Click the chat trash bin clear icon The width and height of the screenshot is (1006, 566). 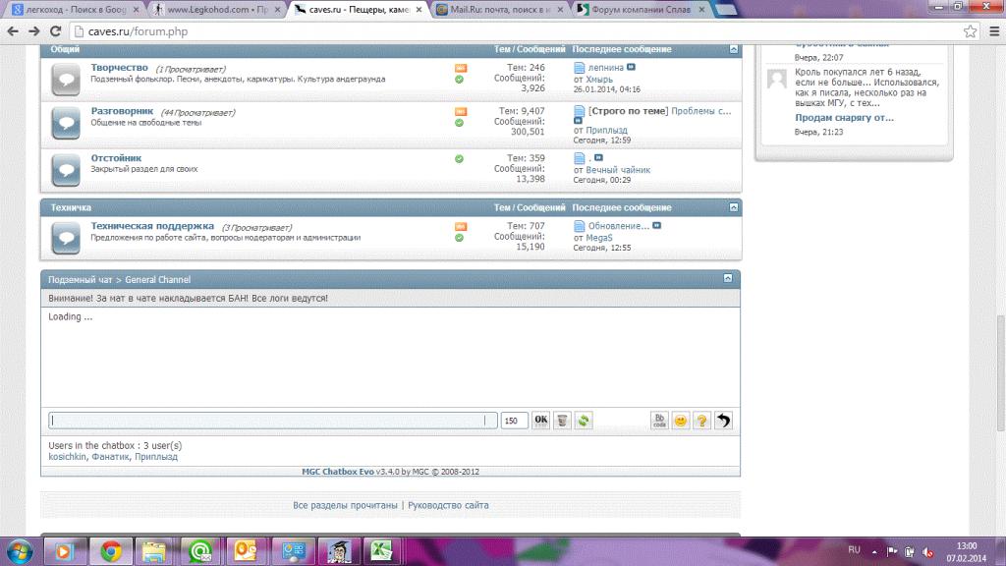click(x=562, y=421)
